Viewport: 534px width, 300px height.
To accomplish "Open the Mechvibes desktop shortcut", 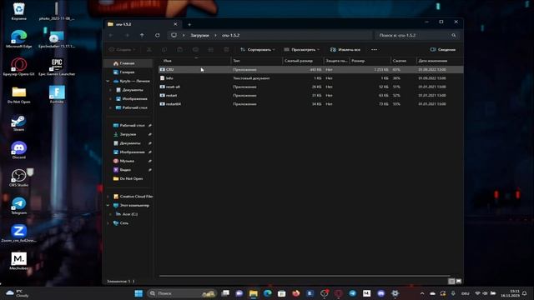I will pyautogui.click(x=18, y=261).
